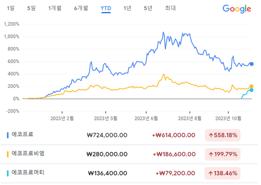Click the teal 에코프로머티 endpoint dot on chart

click(251, 90)
